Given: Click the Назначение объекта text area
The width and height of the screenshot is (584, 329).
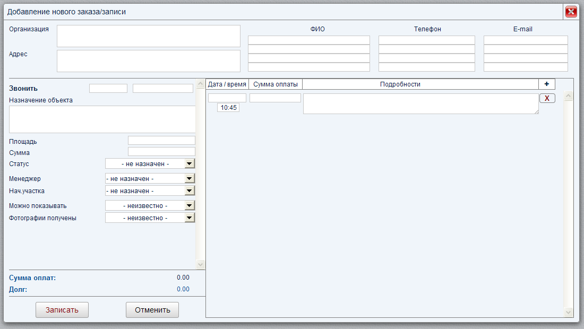Looking at the screenshot, I should pos(102,119).
